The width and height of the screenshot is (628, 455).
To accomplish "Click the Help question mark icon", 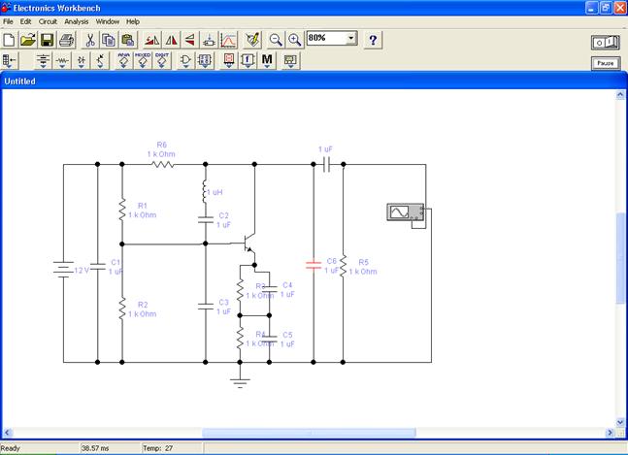I will pyautogui.click(x=373, y=40).
